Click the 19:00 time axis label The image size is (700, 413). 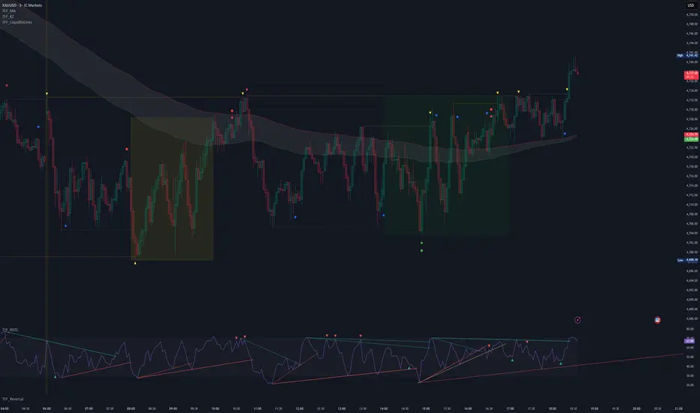point(594,408)
